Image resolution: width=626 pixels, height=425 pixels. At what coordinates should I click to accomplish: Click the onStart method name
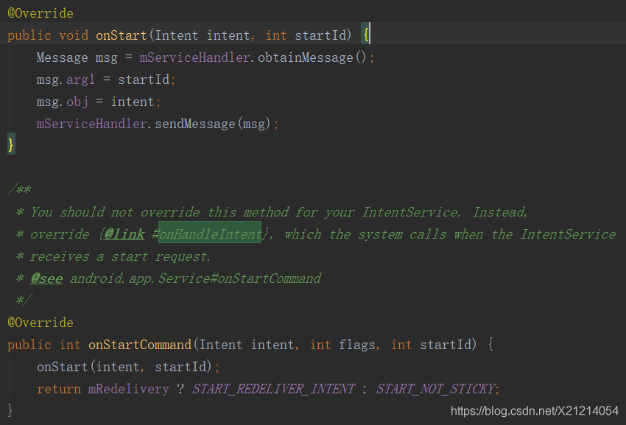[121, 35]
